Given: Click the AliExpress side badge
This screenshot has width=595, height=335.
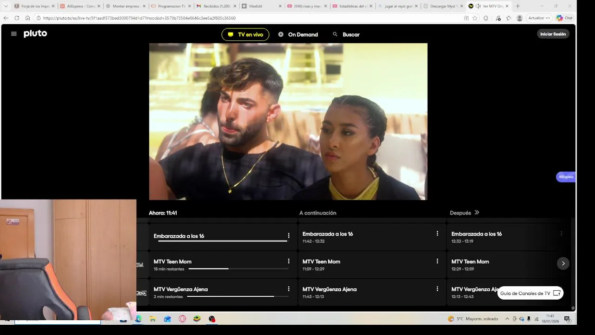Looking at the screenshot, I should tap(566, 177).
